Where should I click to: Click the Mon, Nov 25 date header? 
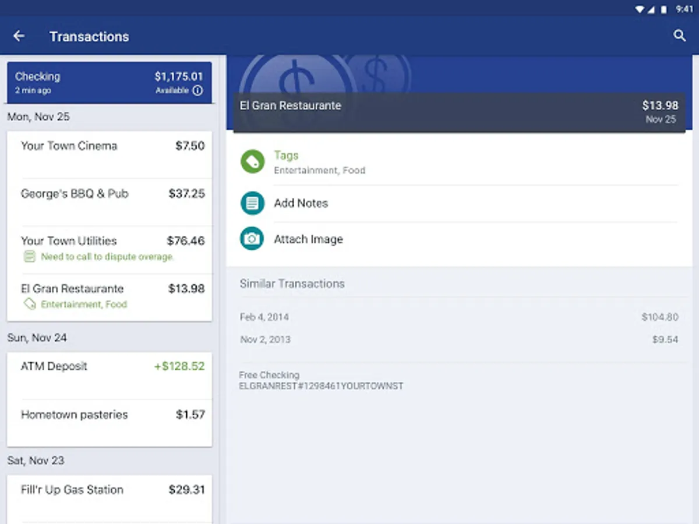coord(38,117)
